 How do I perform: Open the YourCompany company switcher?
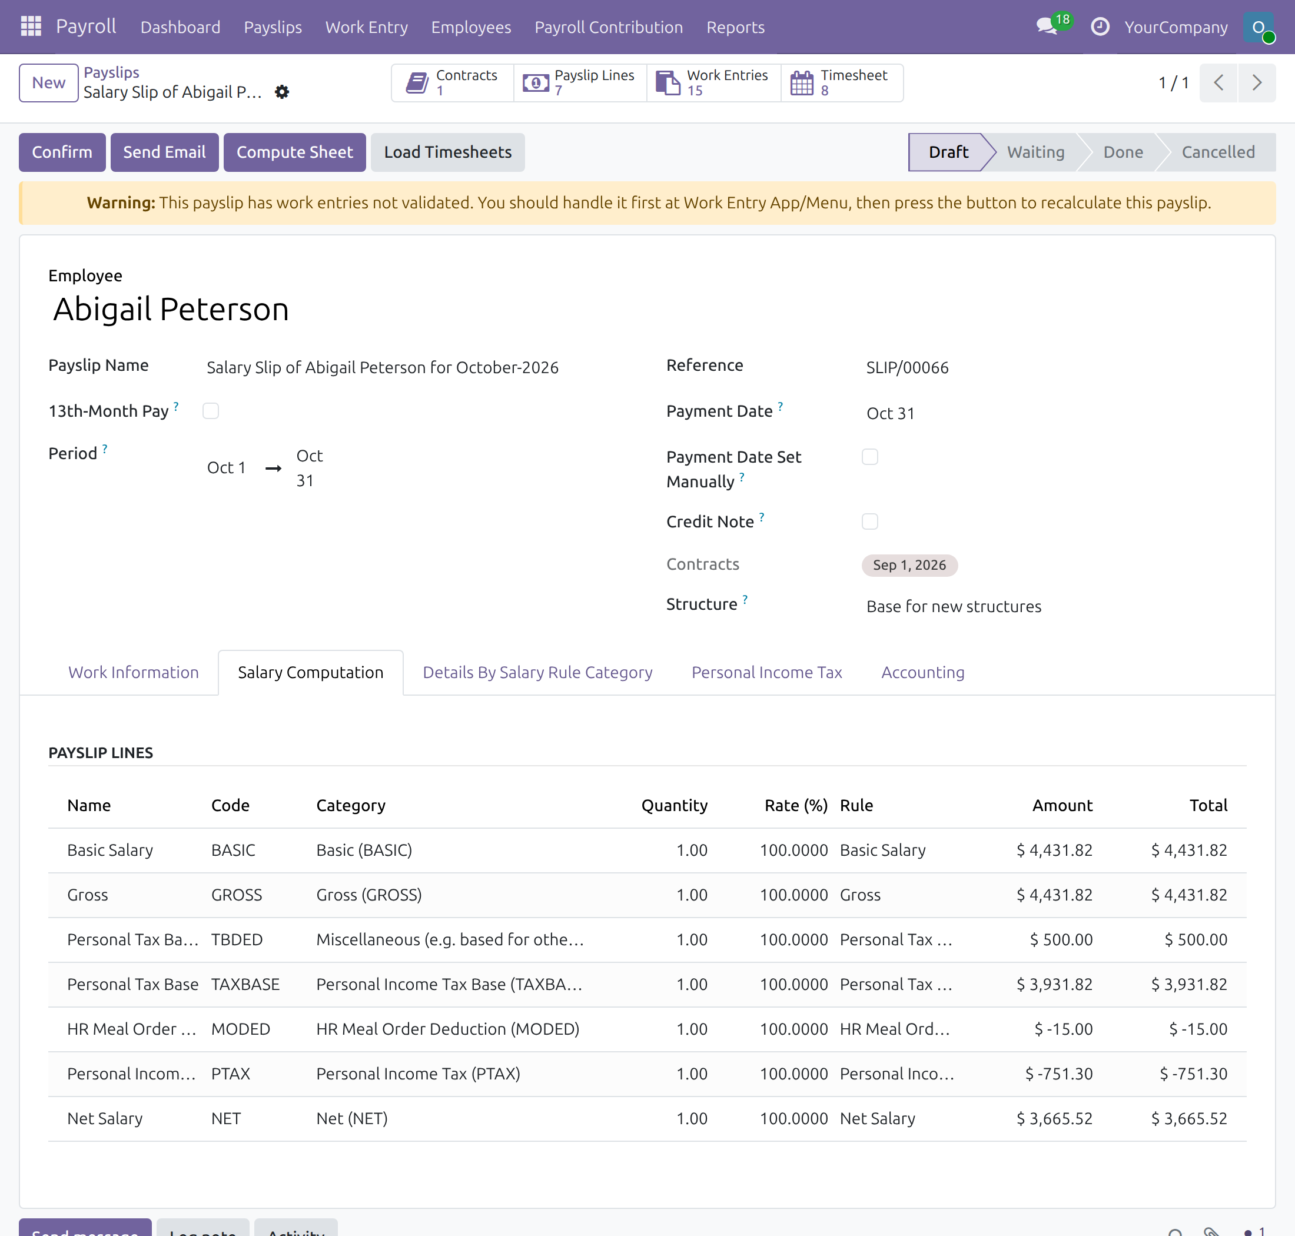(x=1176, y=27)
